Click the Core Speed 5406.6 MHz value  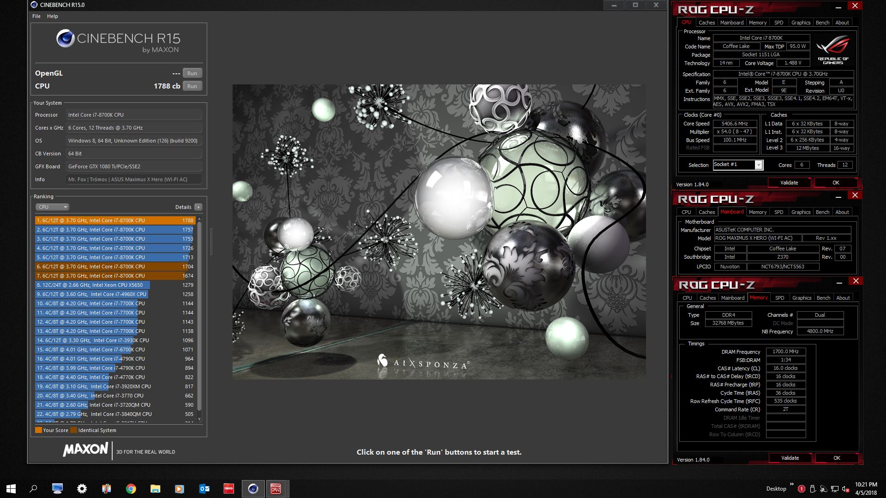point(735,124)
